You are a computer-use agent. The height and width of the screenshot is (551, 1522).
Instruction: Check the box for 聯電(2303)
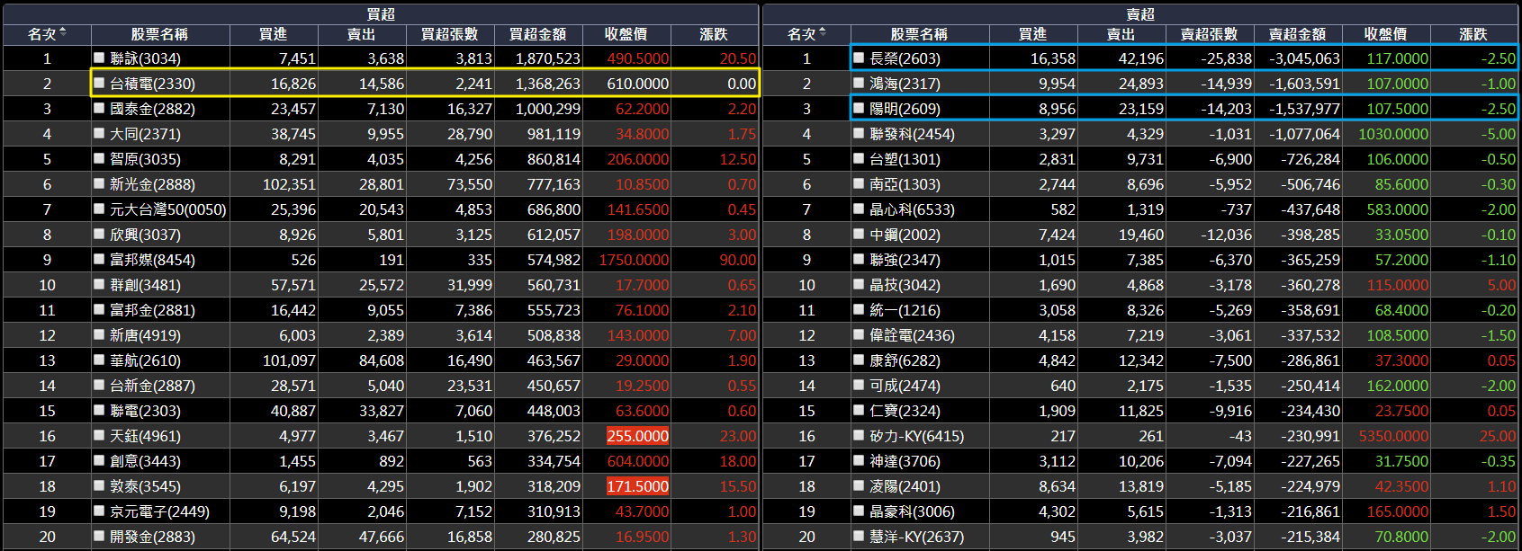pos(100,410)
